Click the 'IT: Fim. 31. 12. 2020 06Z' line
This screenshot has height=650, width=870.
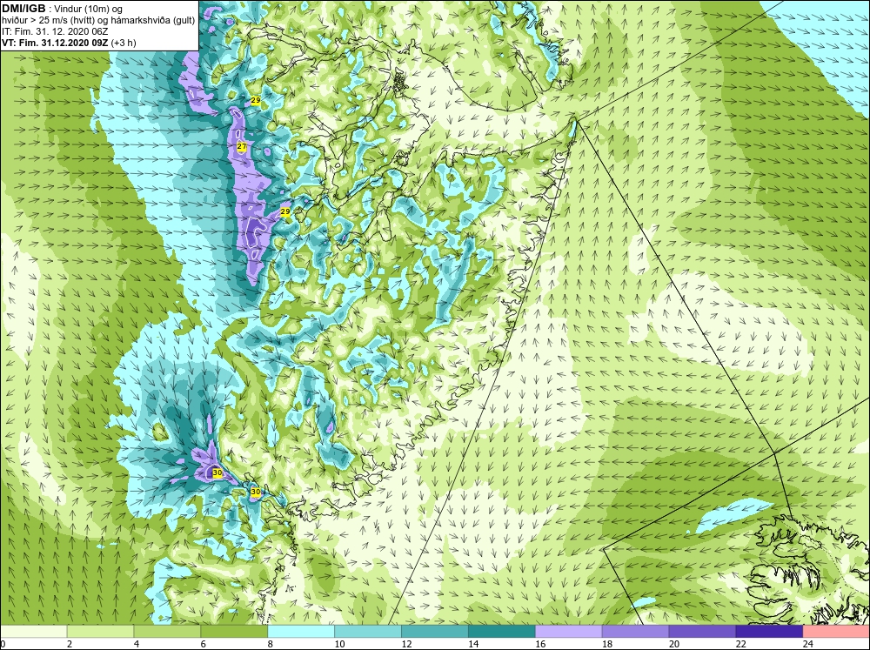click(x=54, y=31)
